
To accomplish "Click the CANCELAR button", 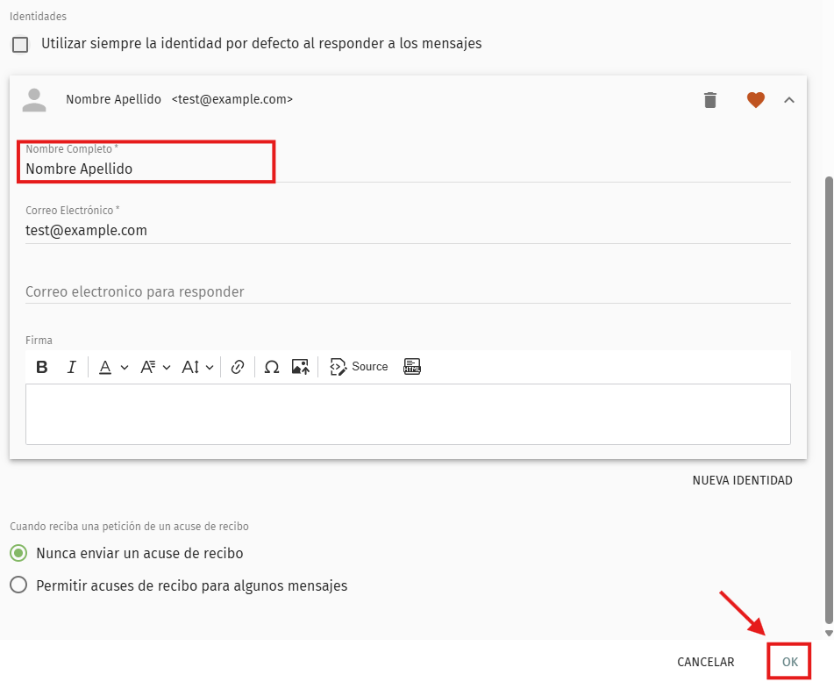I will point(706,662).
